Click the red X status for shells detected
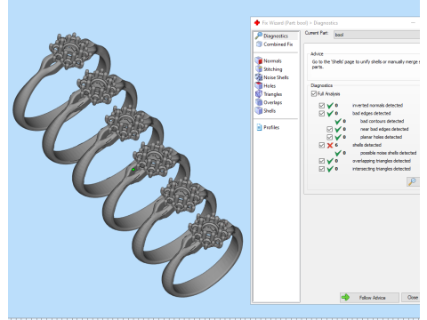 click(330, 145)
